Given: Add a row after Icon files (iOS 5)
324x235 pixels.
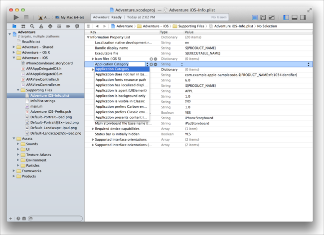Looking at the screenshot, I should [x=151, y=59].
